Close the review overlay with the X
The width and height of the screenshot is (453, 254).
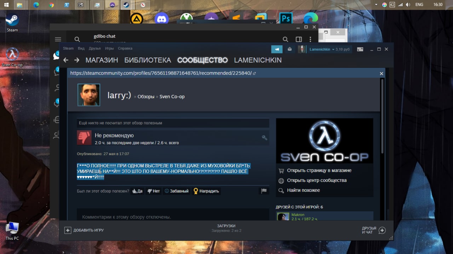(382, 73)
